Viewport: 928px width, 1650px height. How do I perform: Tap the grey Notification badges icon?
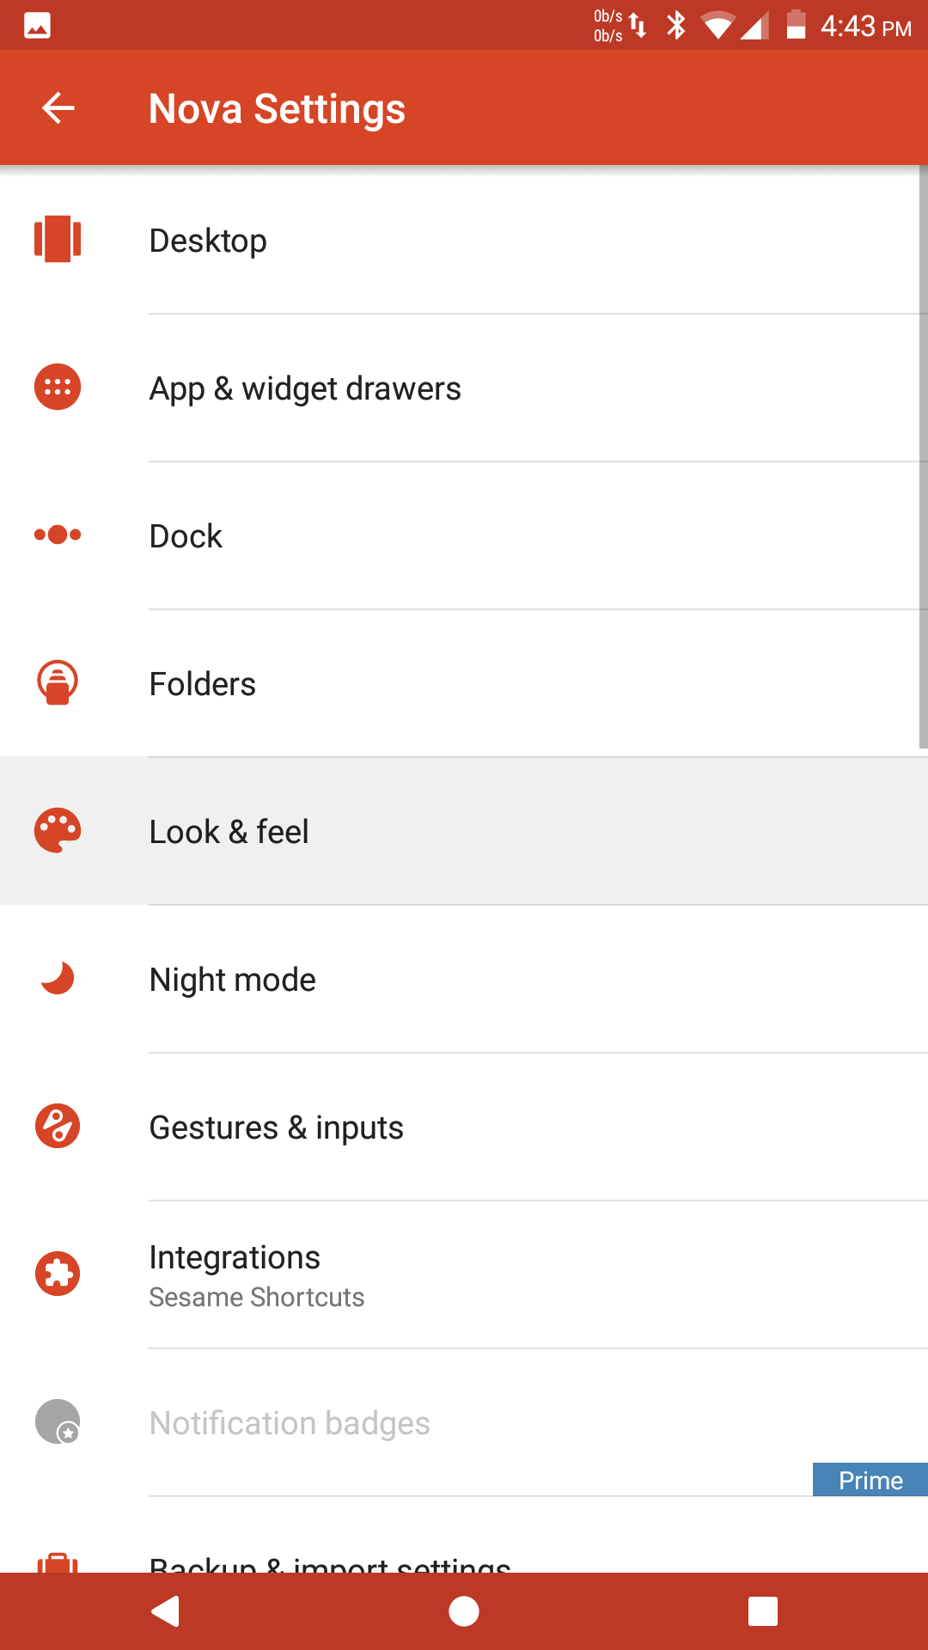point(58,1421)
